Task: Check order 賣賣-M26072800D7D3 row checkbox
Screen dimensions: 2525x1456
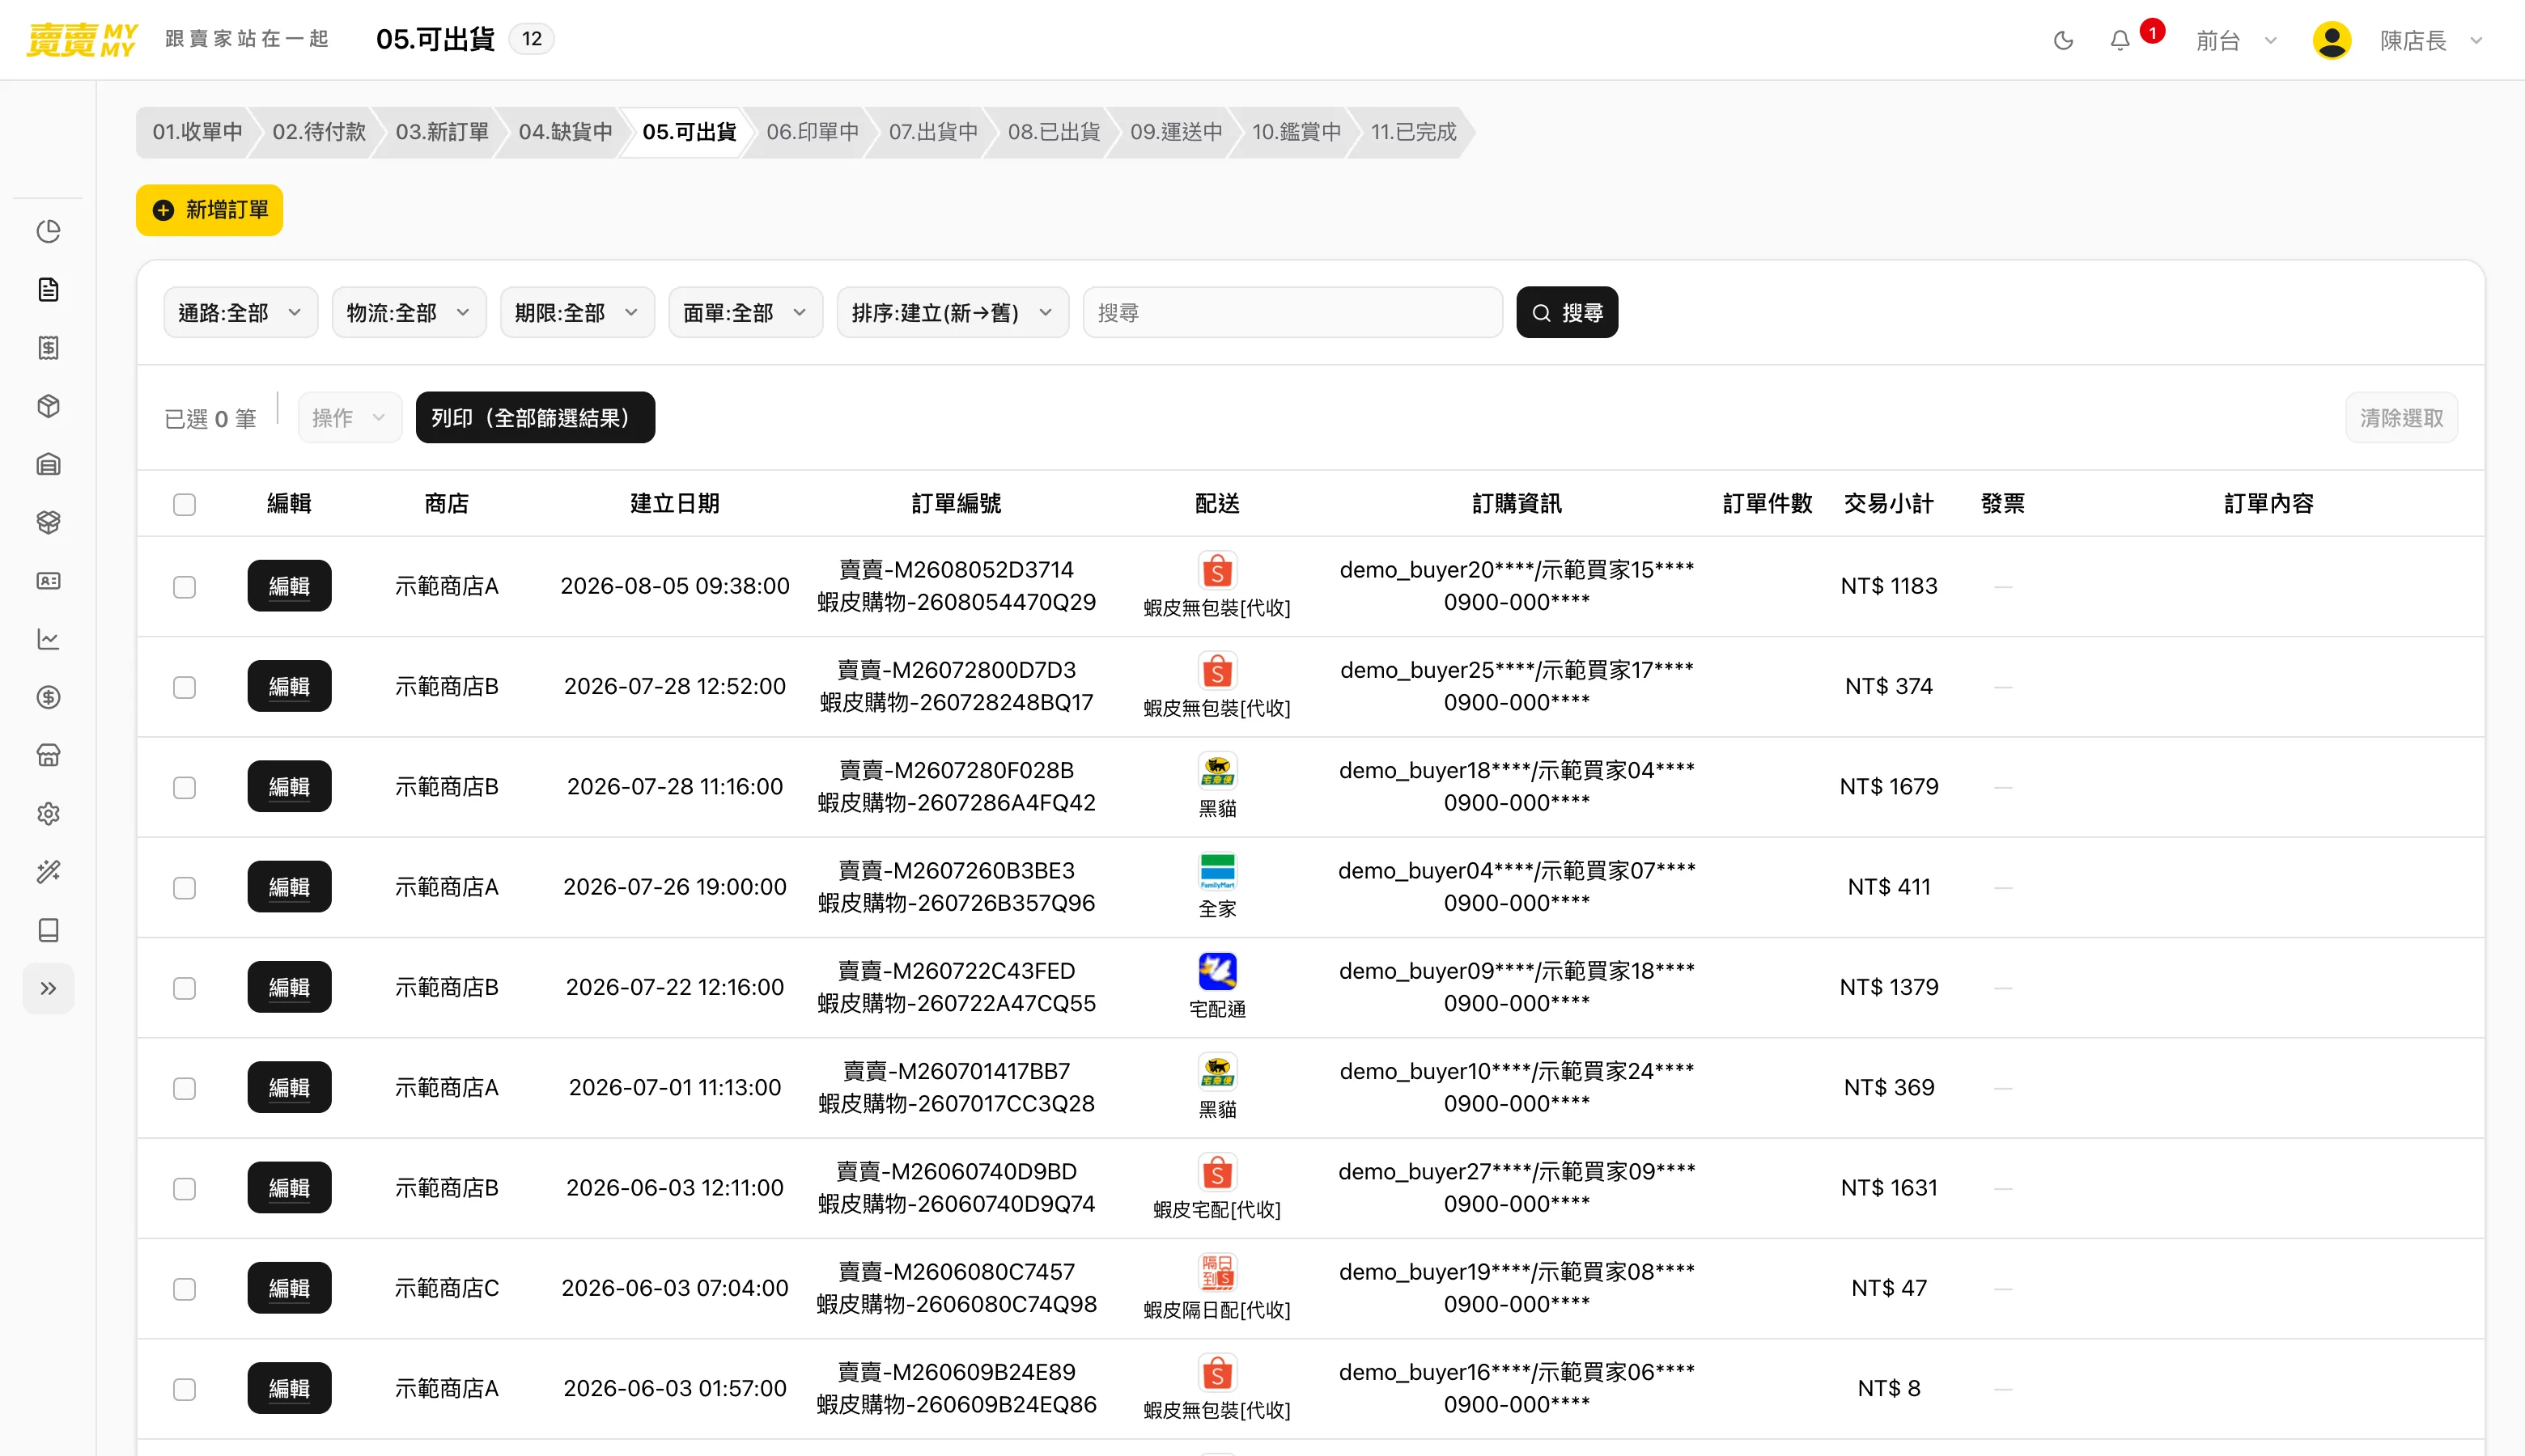Action: click(184, 687)
